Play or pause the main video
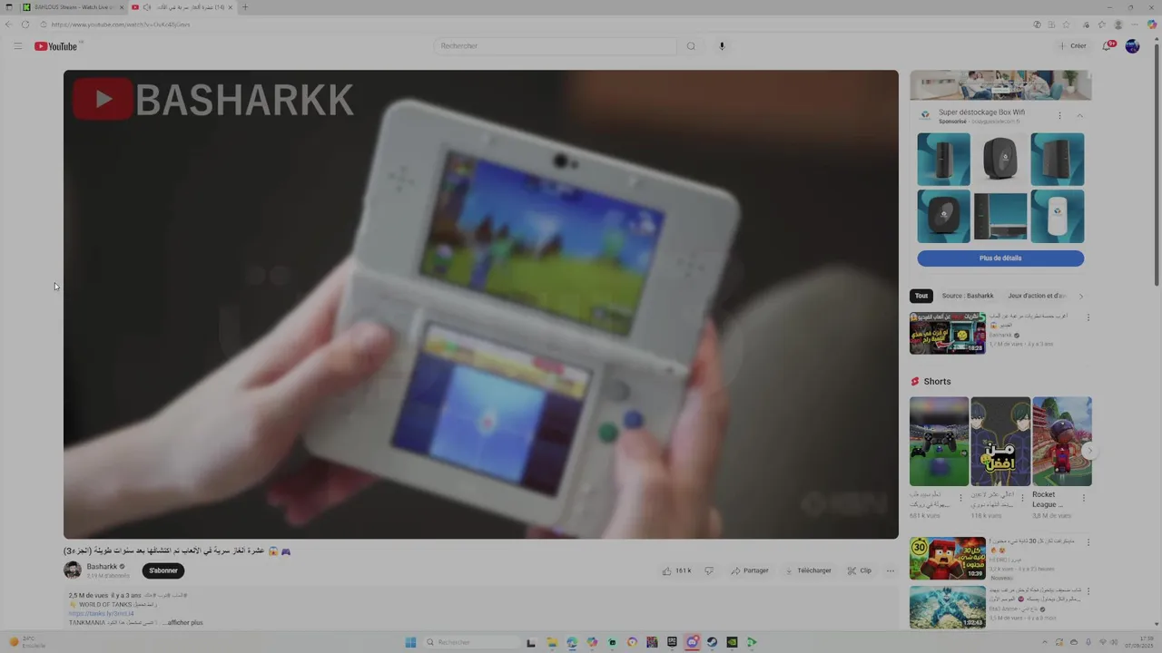The width and height of the screenshot is (1162, 653). (481, 305)
